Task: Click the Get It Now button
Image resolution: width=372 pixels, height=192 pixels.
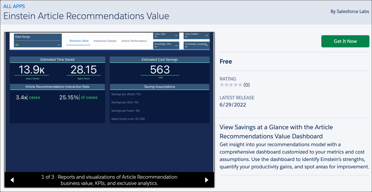Action: pos(345,41)
